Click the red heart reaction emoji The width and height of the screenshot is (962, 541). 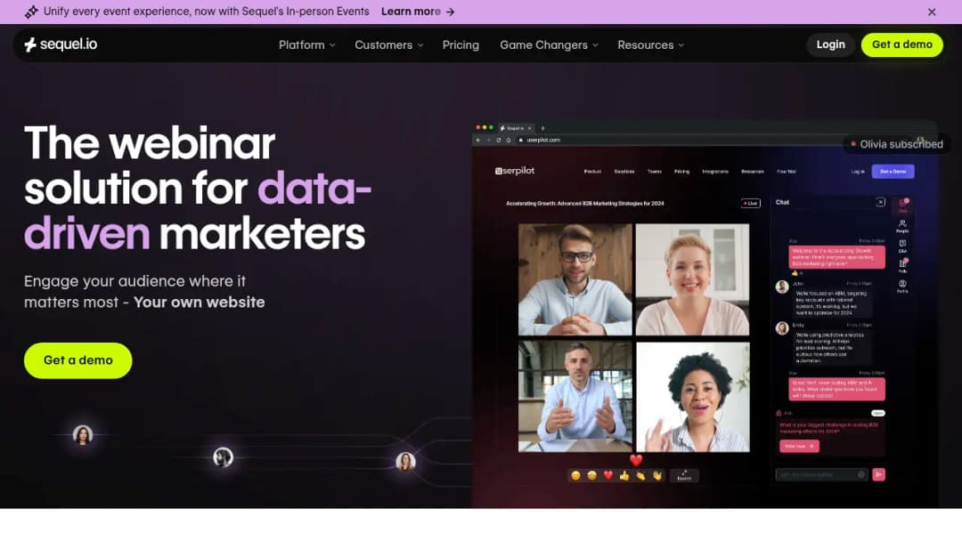(608, 475)
